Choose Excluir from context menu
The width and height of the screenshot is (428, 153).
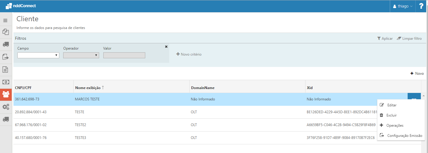[x=392, y=115]
